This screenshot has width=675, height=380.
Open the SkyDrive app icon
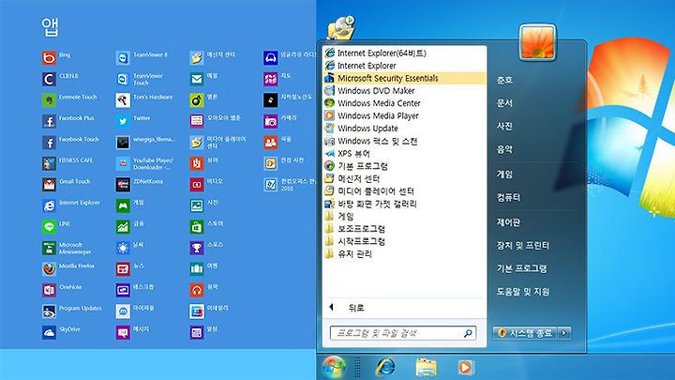coord(49,332)
